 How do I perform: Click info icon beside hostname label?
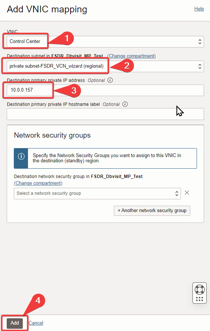pyautogui.click(x=125, y=104)
